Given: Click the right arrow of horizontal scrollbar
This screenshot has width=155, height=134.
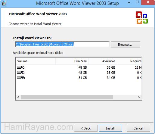Looking at the screenshot, I should 139,97.
